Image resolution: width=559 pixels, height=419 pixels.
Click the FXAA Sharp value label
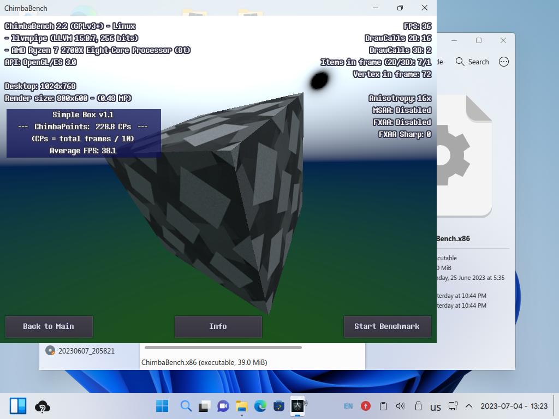click(405, 134)
